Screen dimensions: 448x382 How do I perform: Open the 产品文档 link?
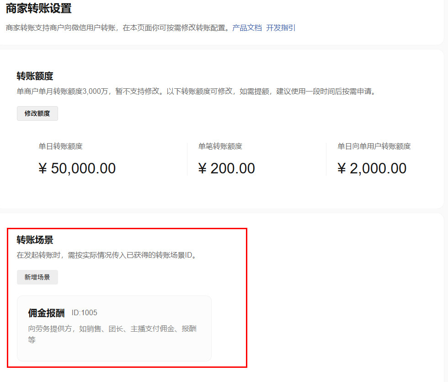coord(247,28)
